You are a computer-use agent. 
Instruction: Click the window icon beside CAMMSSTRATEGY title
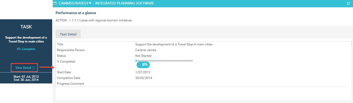pos(55,3)
